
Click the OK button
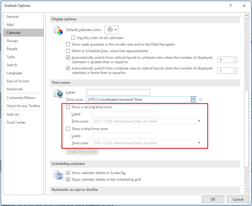tap(213, 199)
